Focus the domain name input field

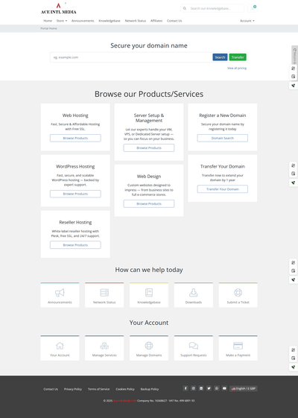click(131, 57)
